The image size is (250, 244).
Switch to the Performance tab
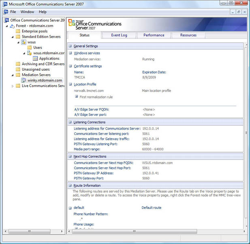[154, 35]
